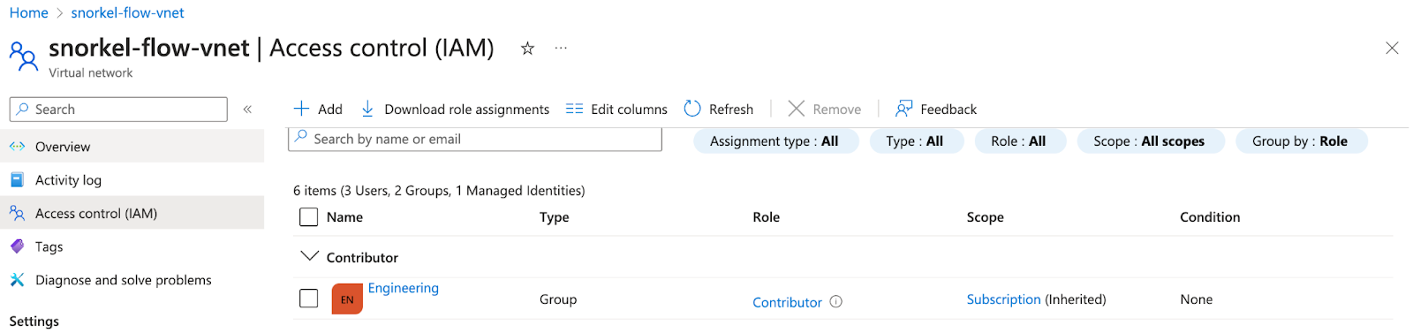
Task: Open the Assignment type filter
Action: point(775,141)
